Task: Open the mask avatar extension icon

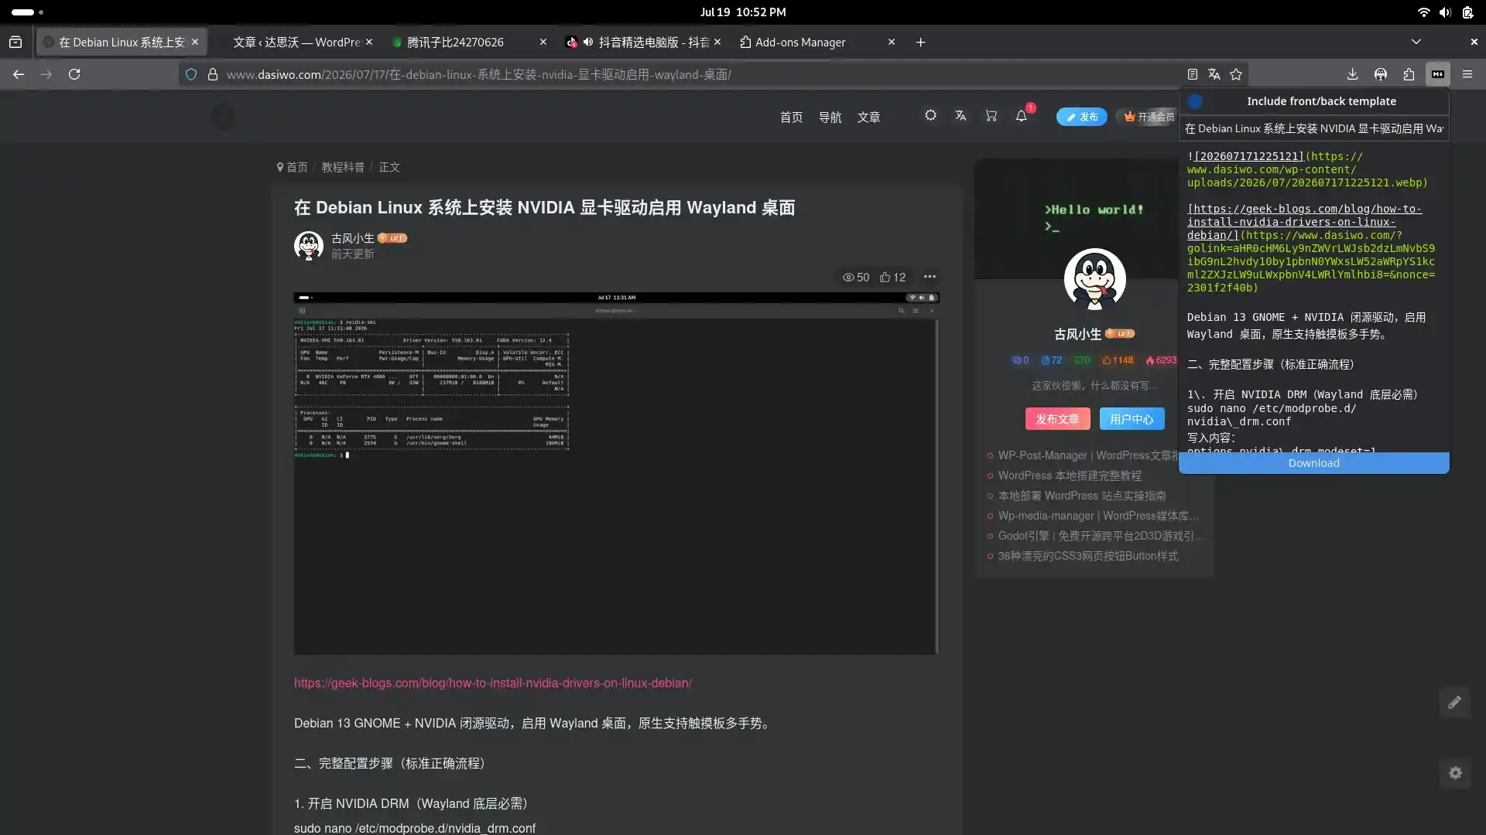Action: (1381, 74)
